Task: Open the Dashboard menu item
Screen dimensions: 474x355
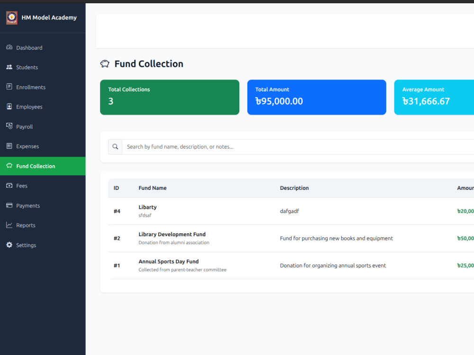Action: coord(43,48)
